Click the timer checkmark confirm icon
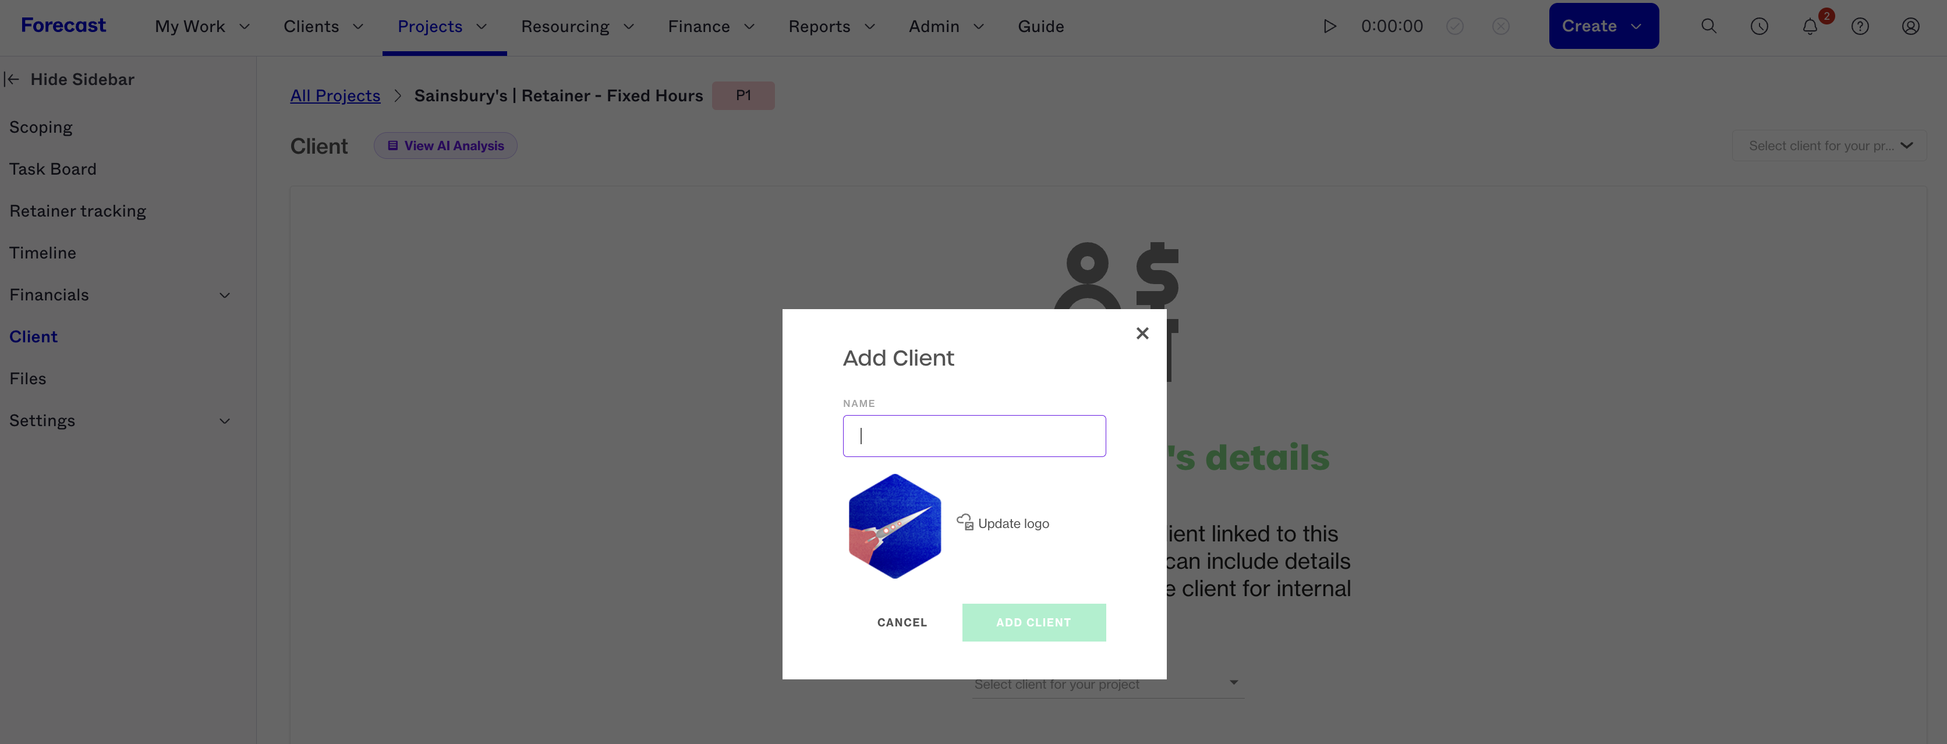The image size is (1947, 744). pyautogui.click(x=1454, y=26)
